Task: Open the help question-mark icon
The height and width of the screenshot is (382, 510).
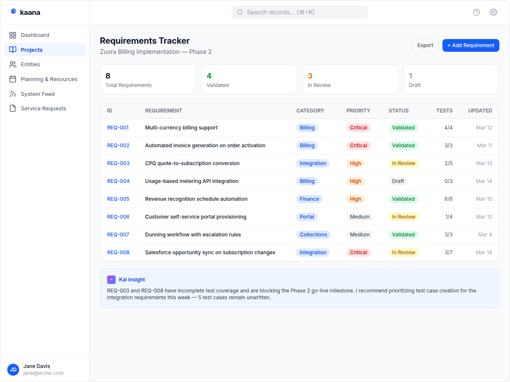Action: [x=476, y=12]
